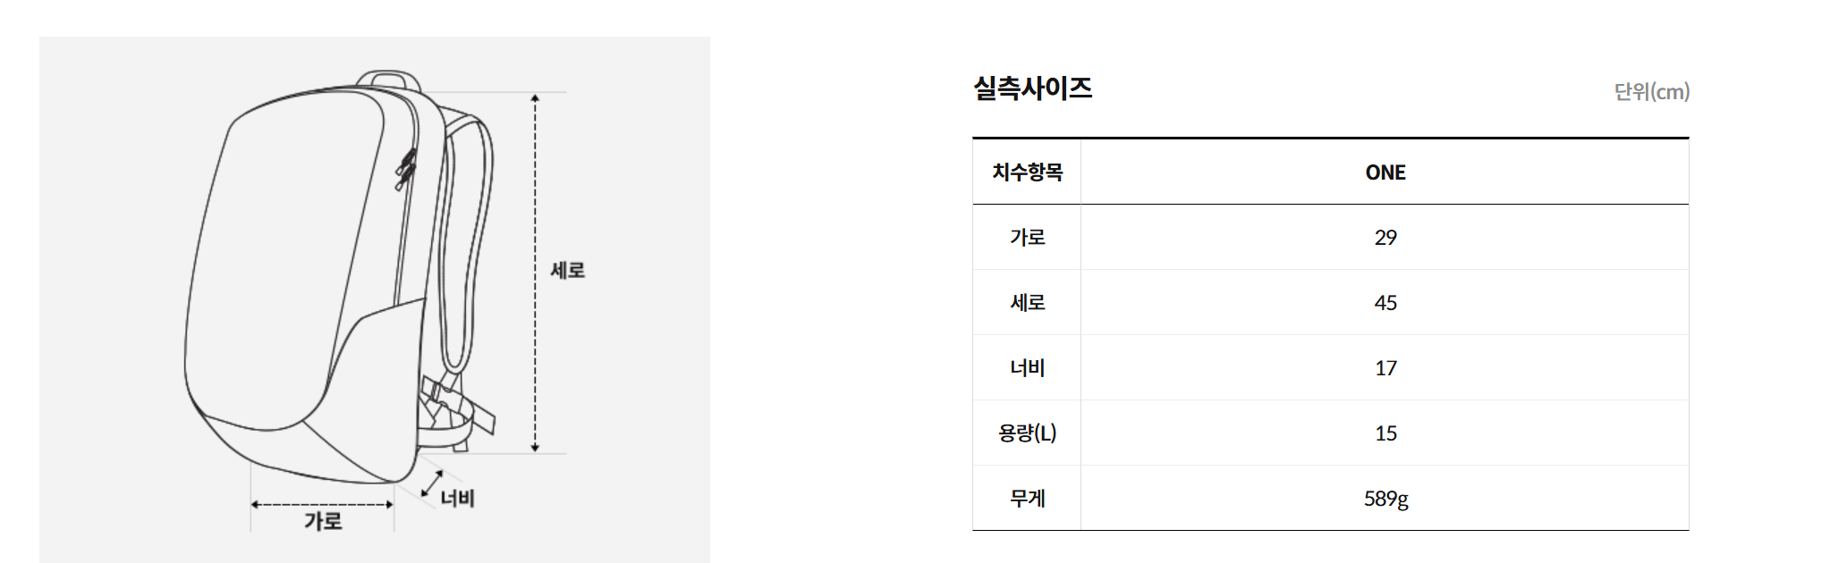Click the 단위(cm) unit label
This screenshot has width=1830, height=563.
click(1651, 91)
